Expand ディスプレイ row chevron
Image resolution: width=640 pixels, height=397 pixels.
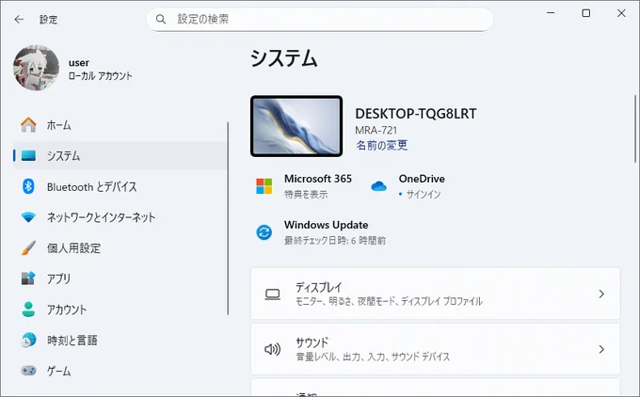pos(601,294)
